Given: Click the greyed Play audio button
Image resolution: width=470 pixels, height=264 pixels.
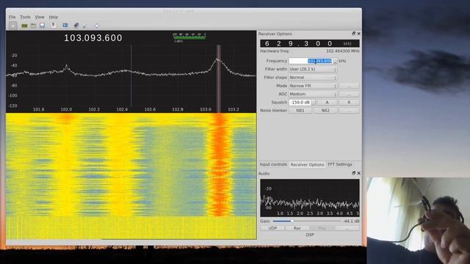Looking at the screenshot, I should (322, 228).
